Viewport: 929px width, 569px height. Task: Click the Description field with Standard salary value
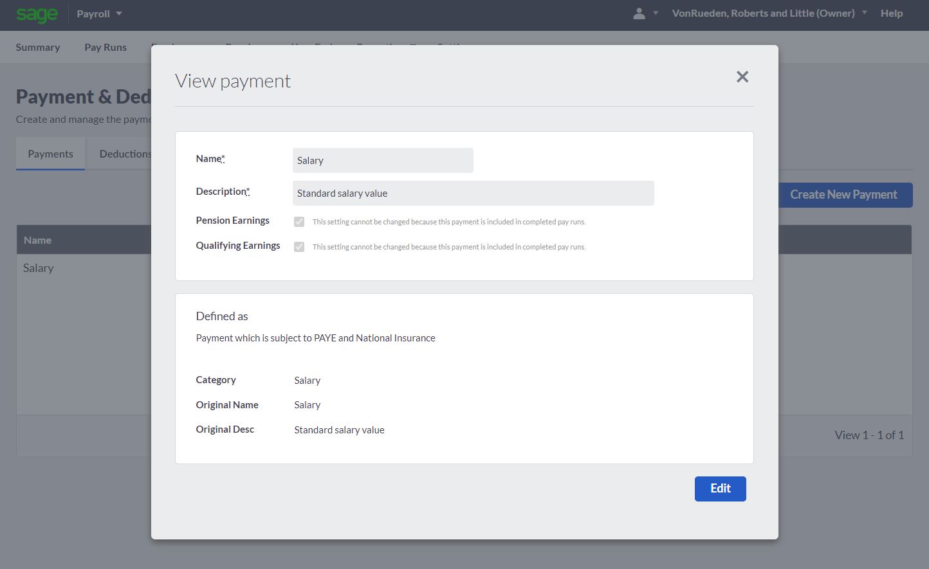point(473,194)
